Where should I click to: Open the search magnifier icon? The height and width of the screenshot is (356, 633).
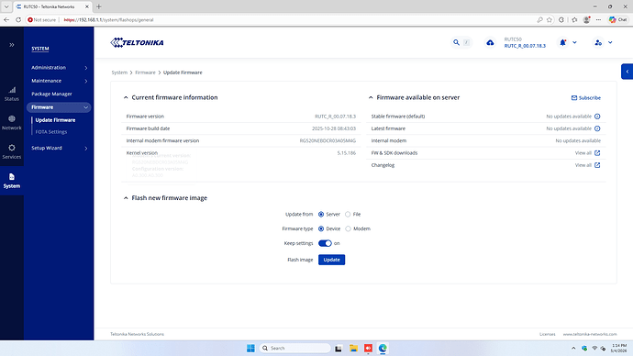click(x=456, y=42)
